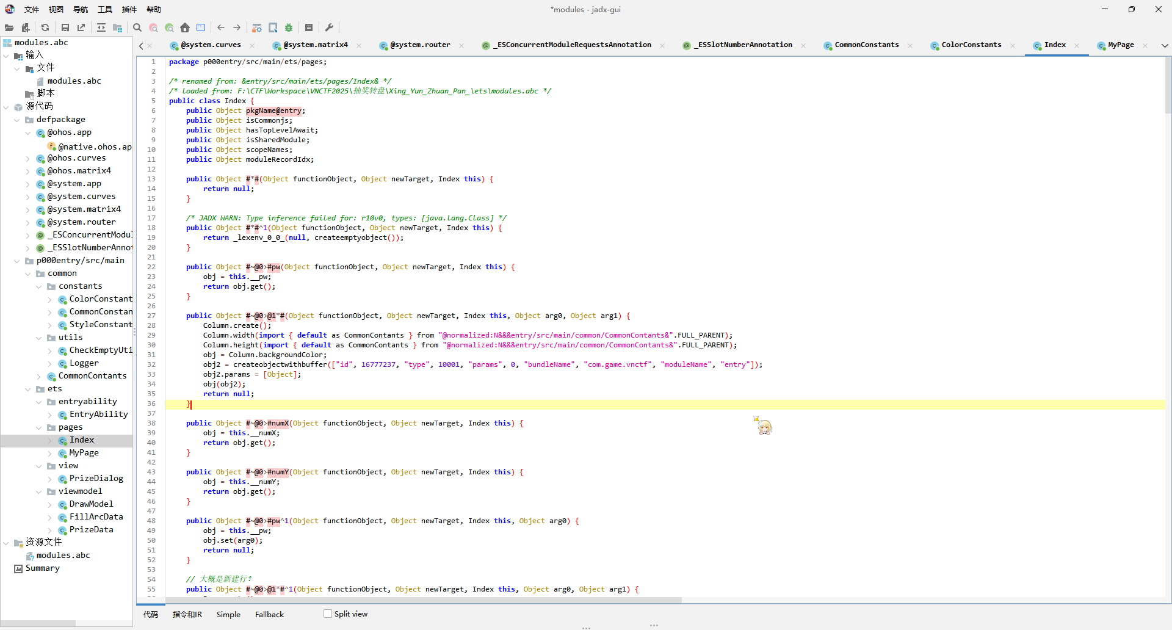
Task: Open preferences wrench icon
Action: pyautogui.click(x=329, y=27)
